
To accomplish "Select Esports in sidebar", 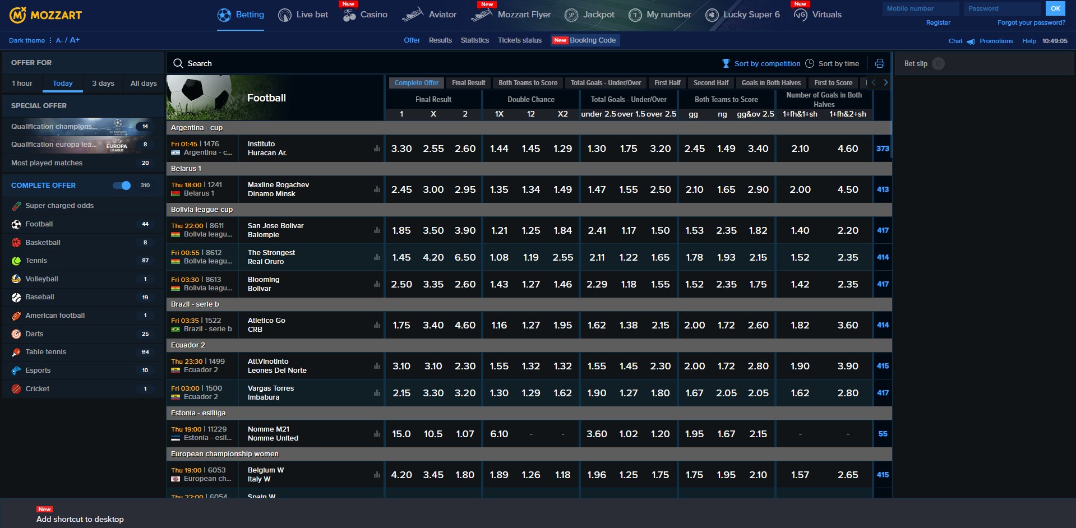I will pos(38,370).
